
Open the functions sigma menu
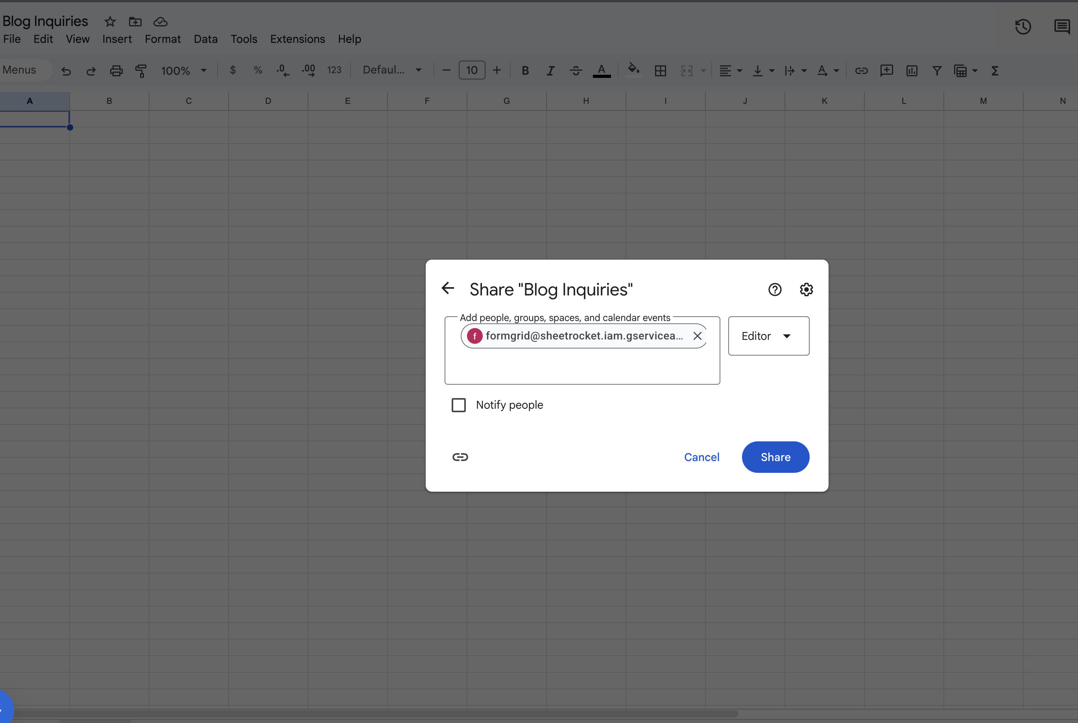995,70
